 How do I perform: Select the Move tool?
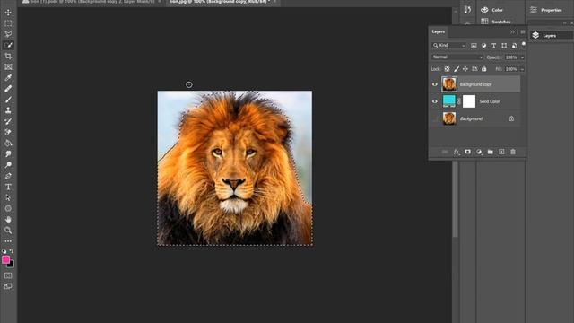click(x=8, y=13)
